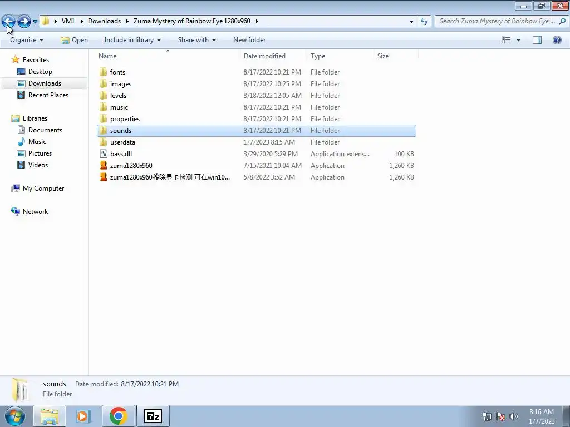Open the Organize menu
Screen dimensions: 570x427
[x=27, y=40]
